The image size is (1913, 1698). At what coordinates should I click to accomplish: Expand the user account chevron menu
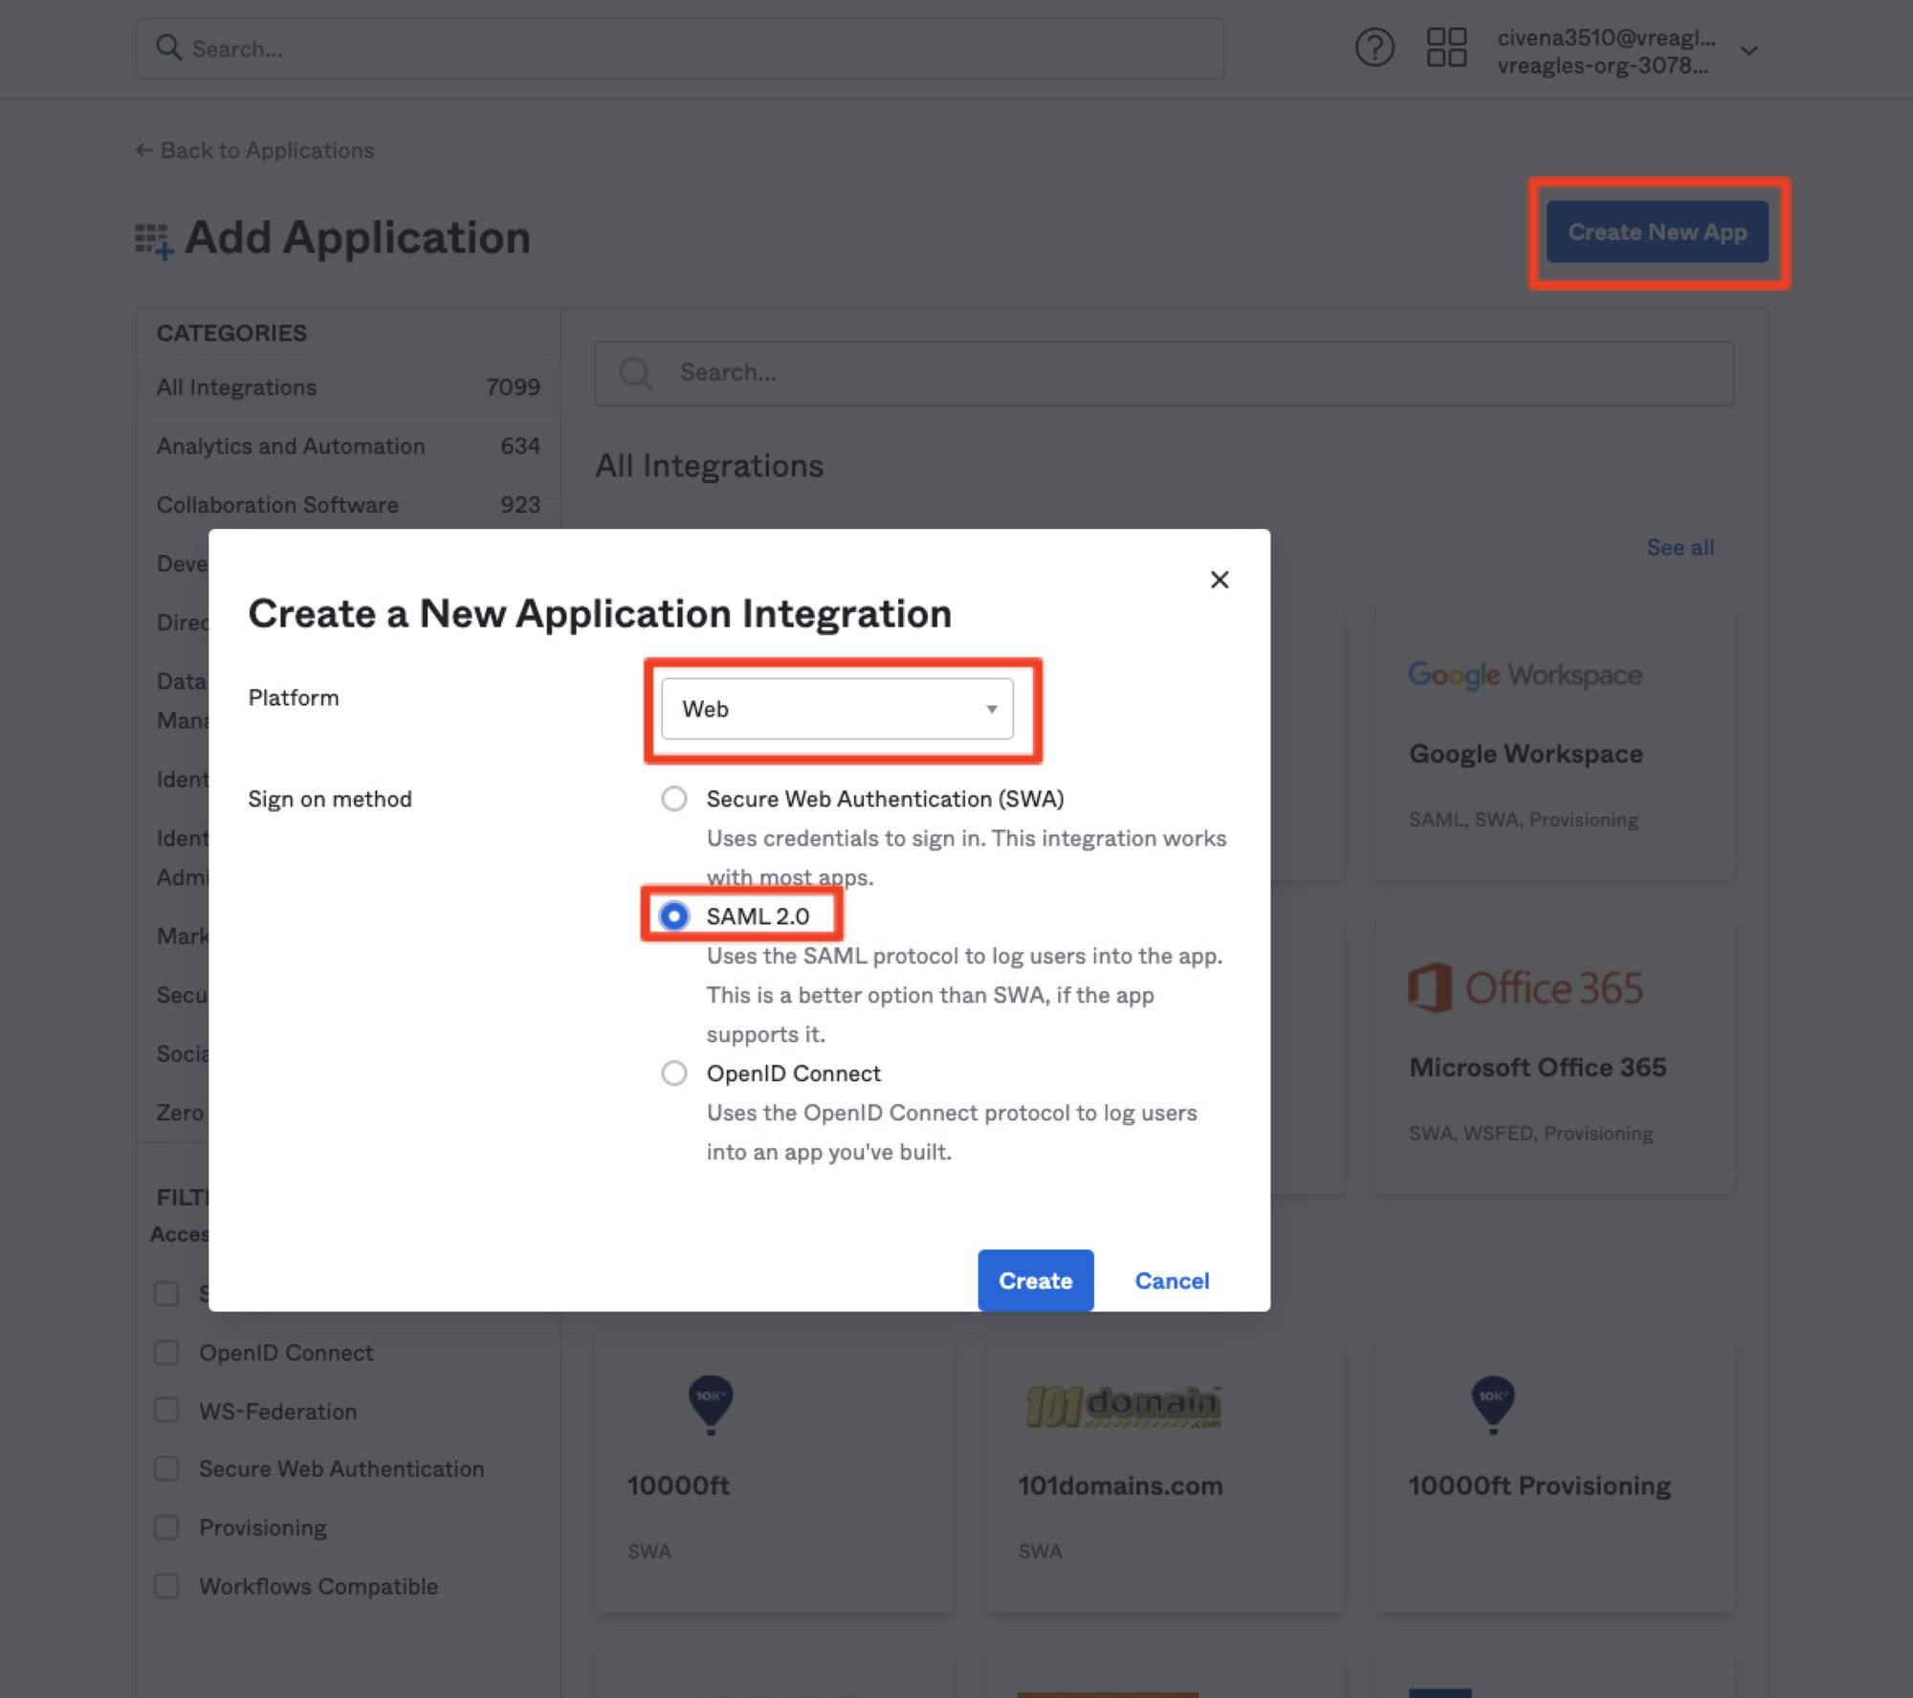point(1748,51)
